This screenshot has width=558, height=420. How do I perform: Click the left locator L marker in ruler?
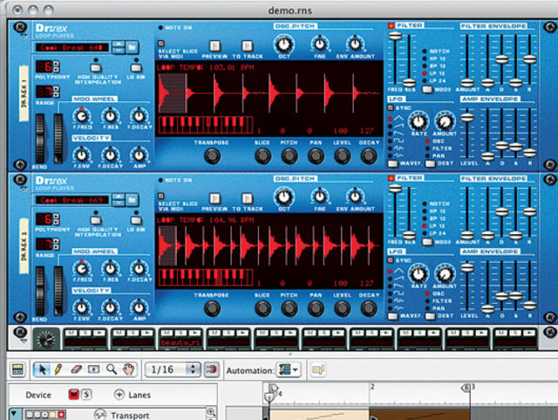click(272, 389)
